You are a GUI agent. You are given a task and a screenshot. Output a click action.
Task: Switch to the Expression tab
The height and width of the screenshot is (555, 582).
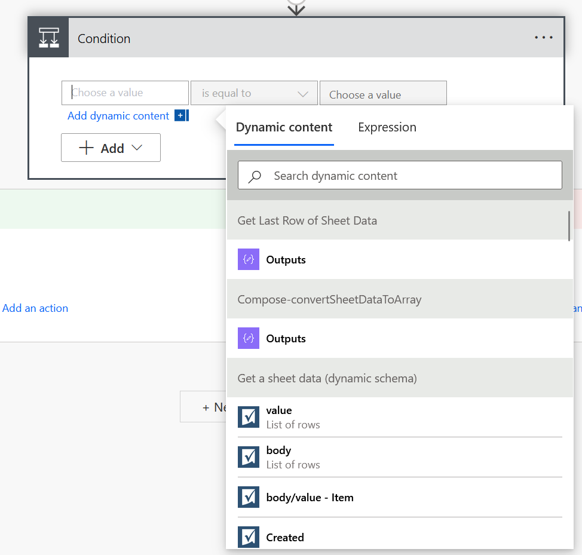pyautogui.click(x=387, y=127)
